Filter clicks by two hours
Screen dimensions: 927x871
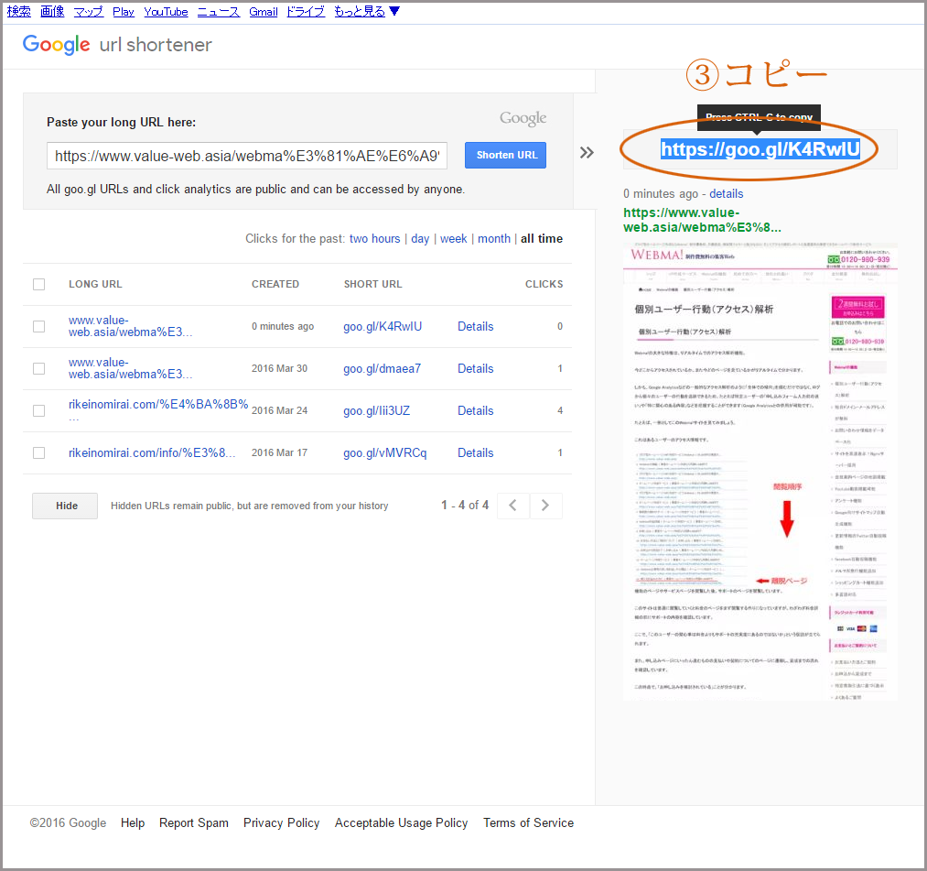(375, 238)
